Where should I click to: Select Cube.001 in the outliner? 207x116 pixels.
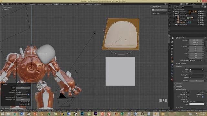tap(182, 22)
